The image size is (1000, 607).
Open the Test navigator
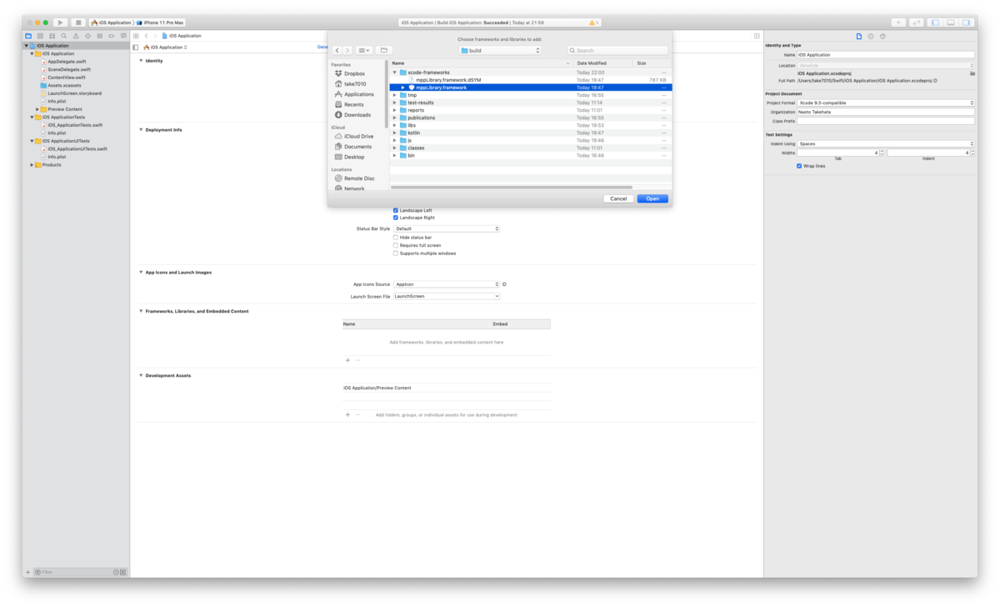[87, 36]
